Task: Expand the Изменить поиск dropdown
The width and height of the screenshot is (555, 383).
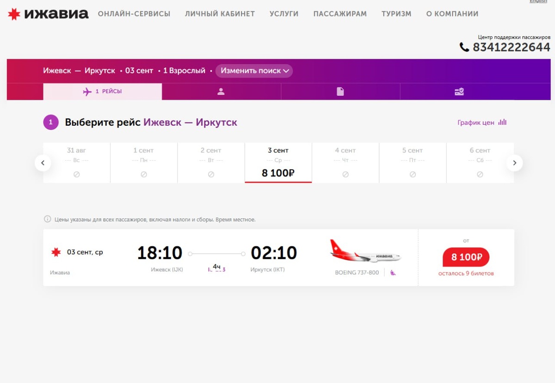Action: click(x=254, y=71)
